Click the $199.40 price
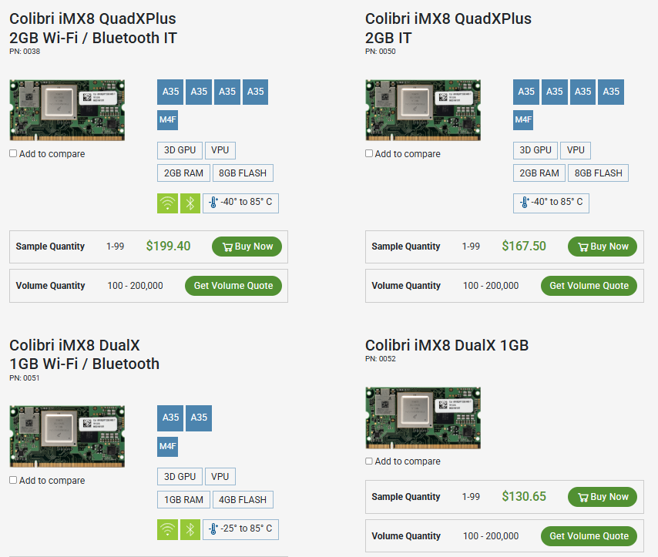Image resolution: width=658 pixels, height=557 pixels. point(168,246)
